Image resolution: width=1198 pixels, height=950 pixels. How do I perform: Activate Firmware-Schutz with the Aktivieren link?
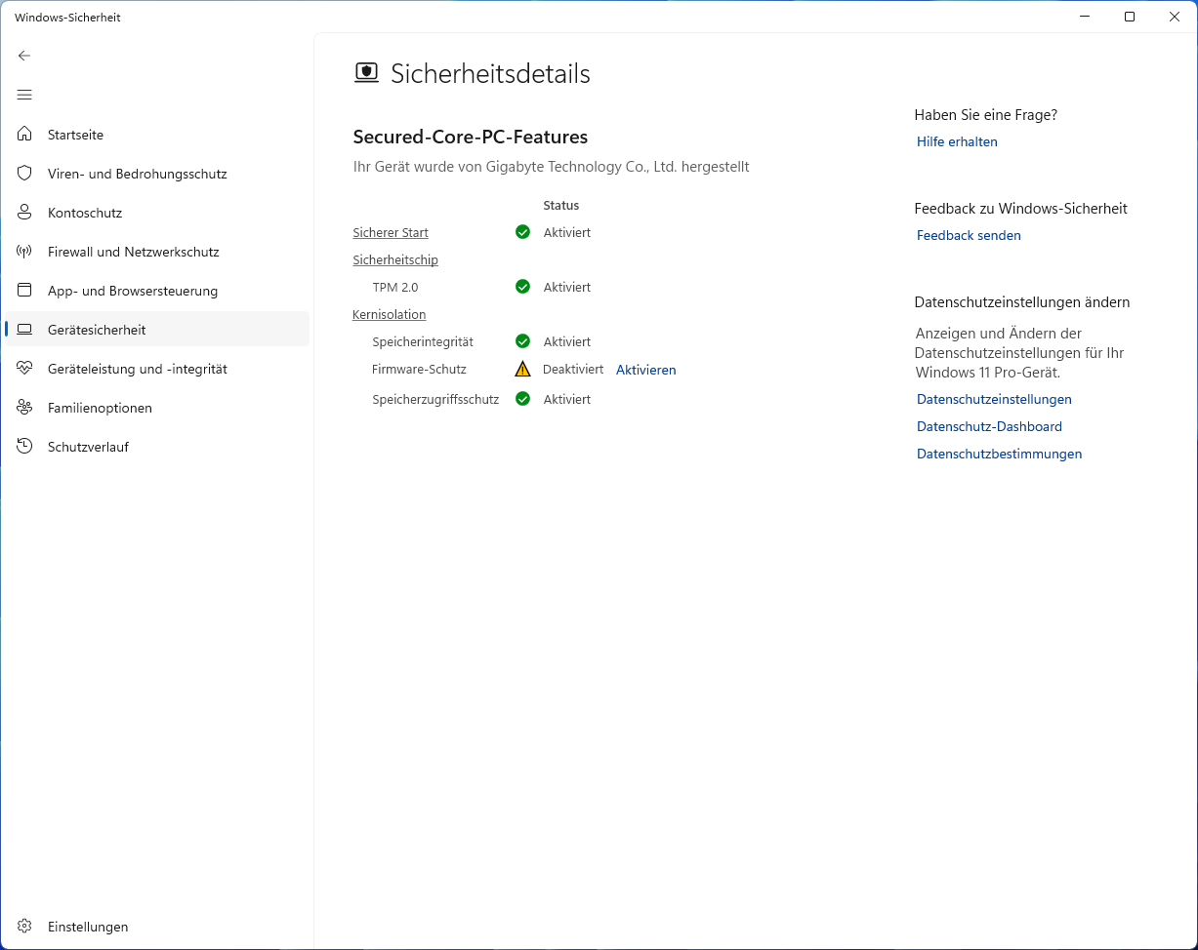645,370
